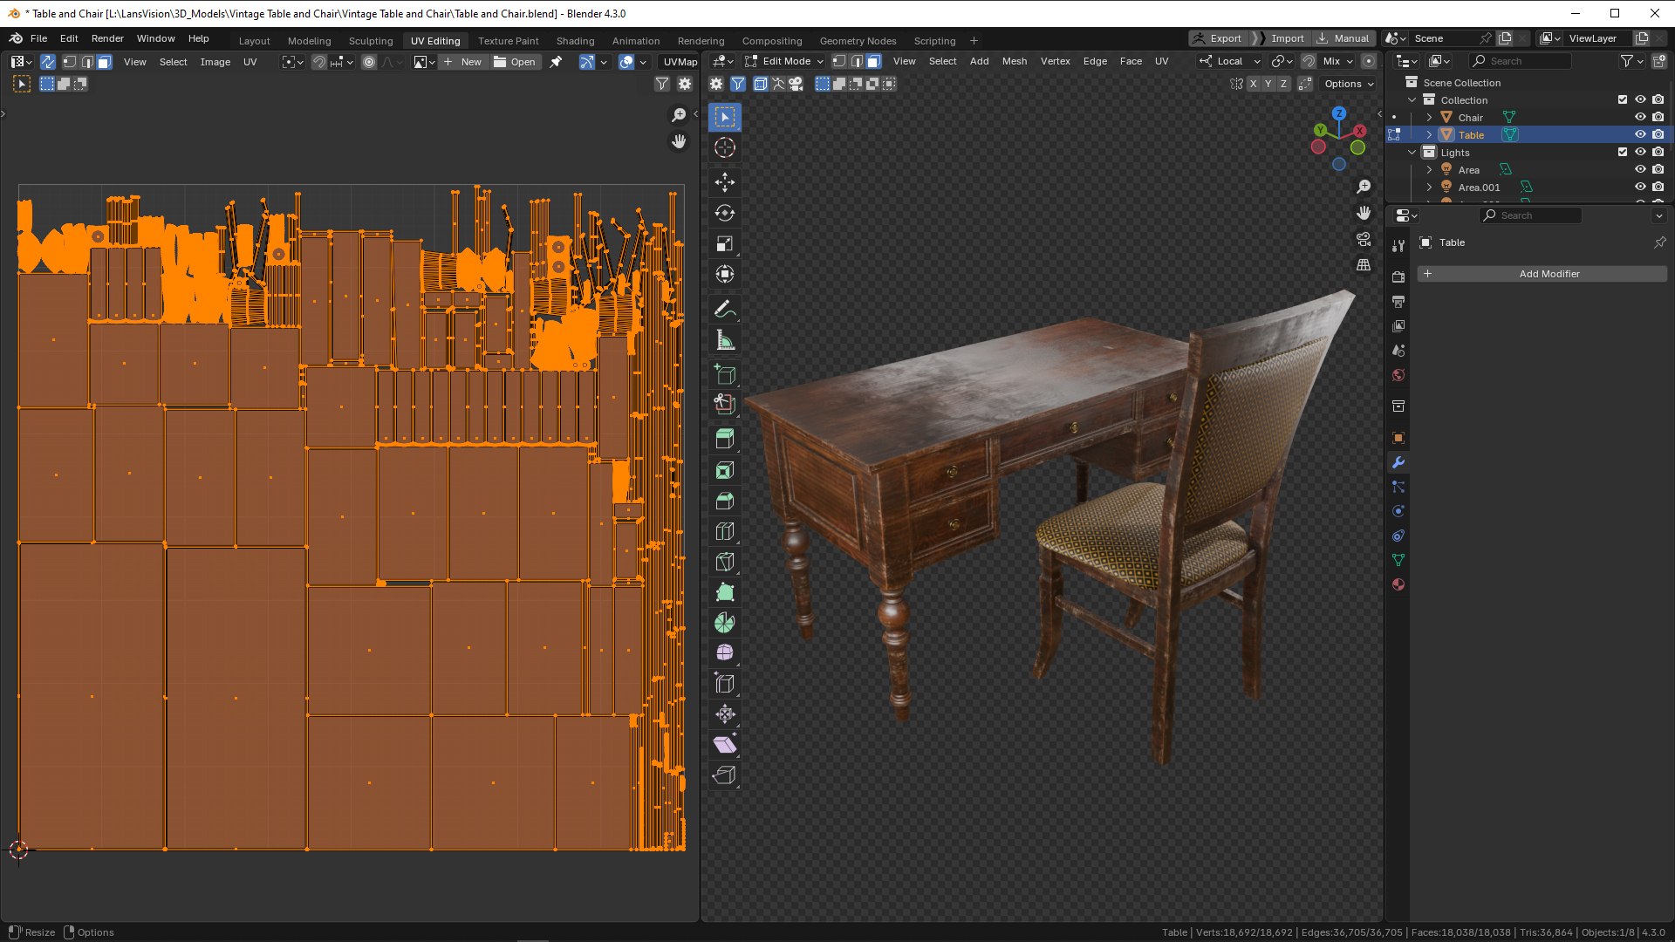The height and width of the screenshot is (942, 1675).
Task: Toggle X mirror axis in viewport header
Action: (1253, 84)
